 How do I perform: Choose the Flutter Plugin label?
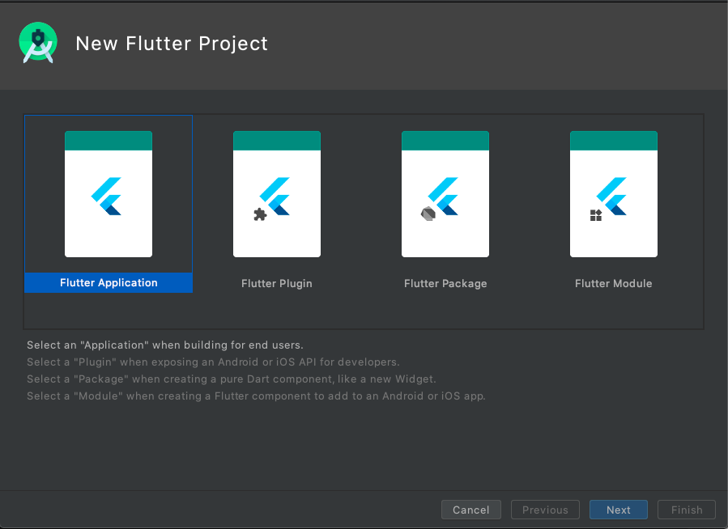pyautogui.click(x=277, y=284)
